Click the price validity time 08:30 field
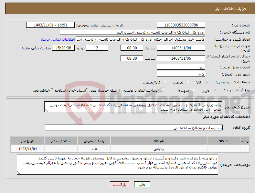This screenshot has height=193, width=255. (132, 58)
